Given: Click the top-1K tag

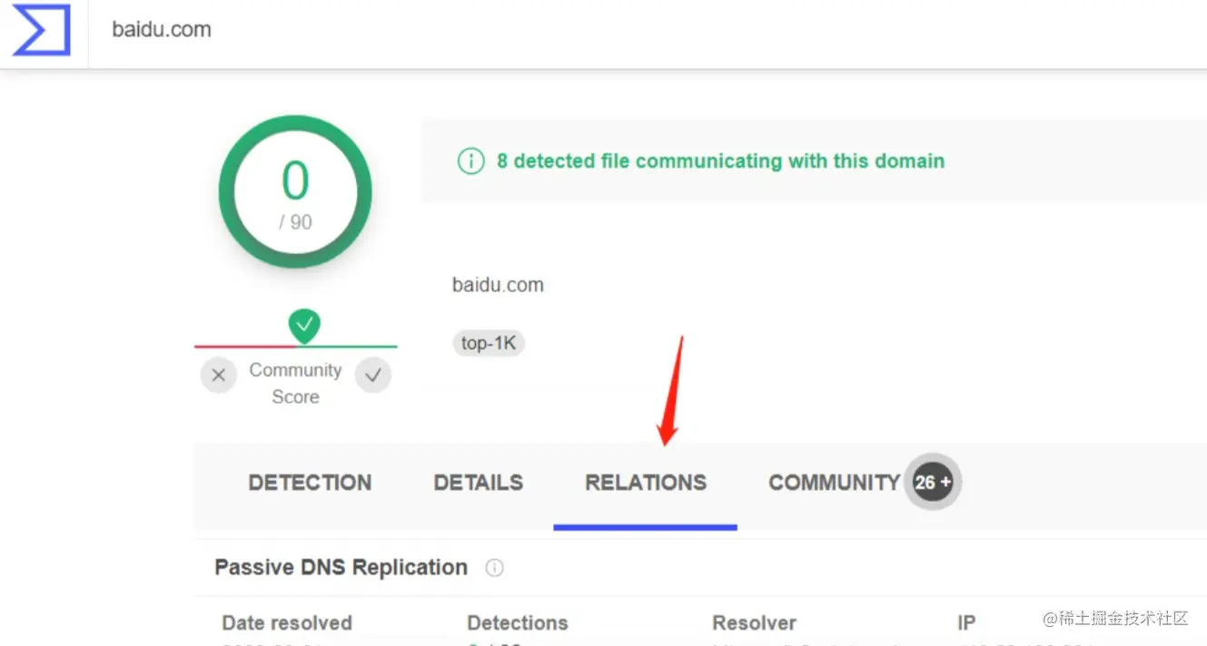Looking at the screenshot, I should 489,343.
